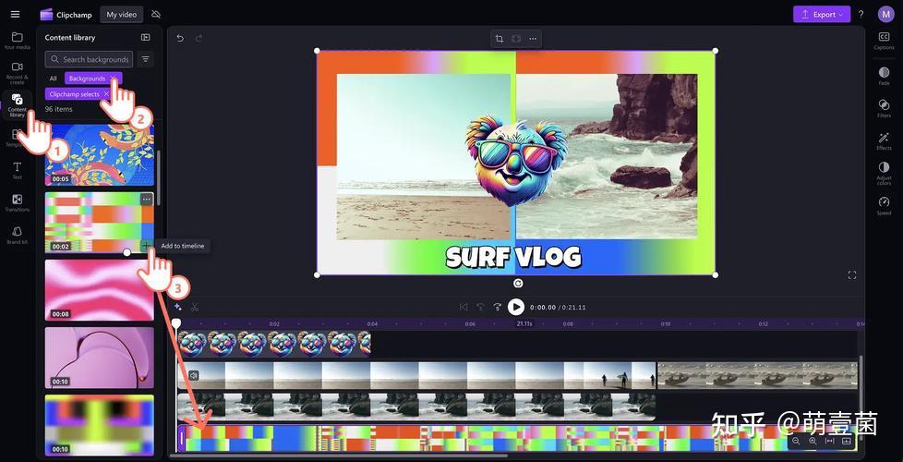This screenshot has height=462, width=903.
Task: Mute the beach video clip audio
Action: [194, 375]
